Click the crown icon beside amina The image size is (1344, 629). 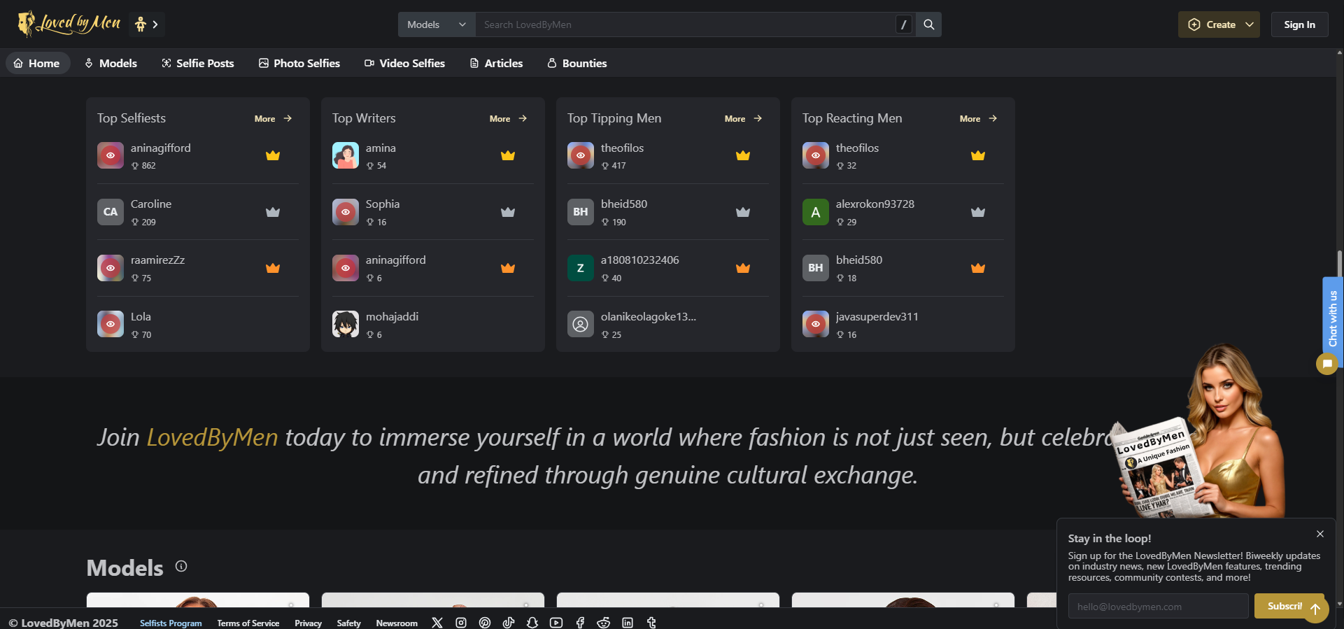tap(508, 155)
